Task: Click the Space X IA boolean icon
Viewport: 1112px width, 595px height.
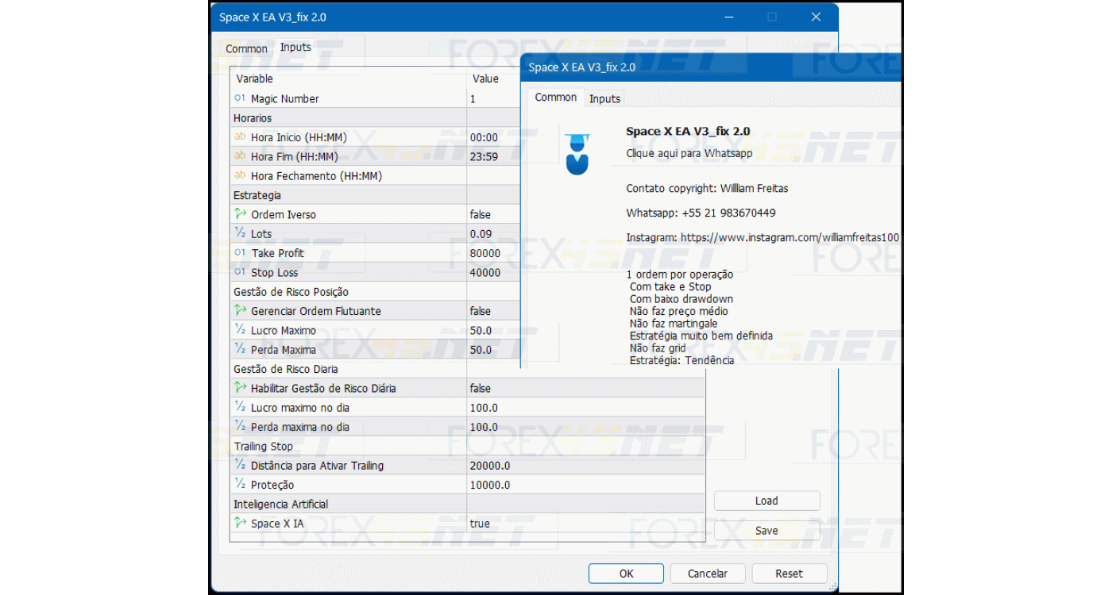Action: (x=240, y=523)
